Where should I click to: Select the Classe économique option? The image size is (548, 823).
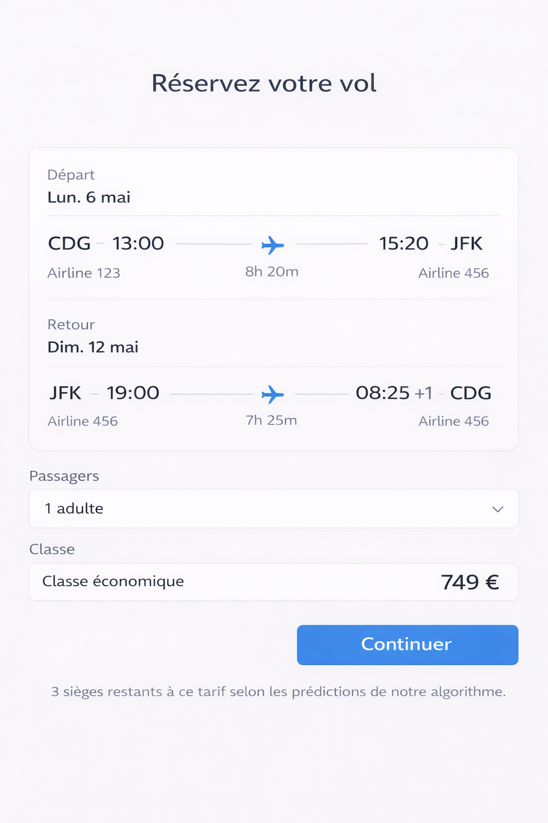[x=113, y=581]
